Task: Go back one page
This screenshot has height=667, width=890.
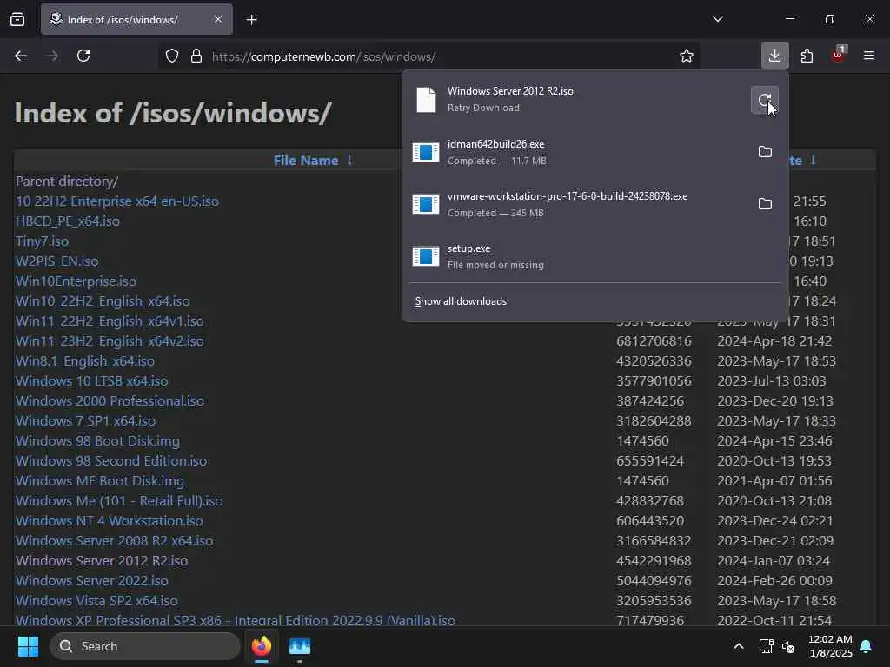Action: point(21,56)
